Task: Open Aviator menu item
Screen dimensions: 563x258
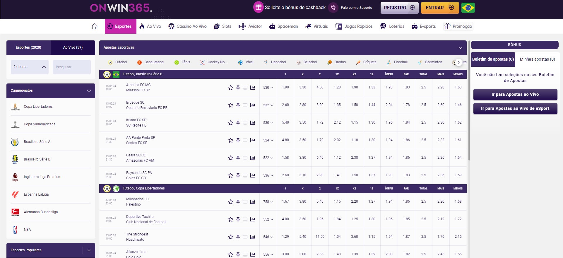Action: pos(250,26)
